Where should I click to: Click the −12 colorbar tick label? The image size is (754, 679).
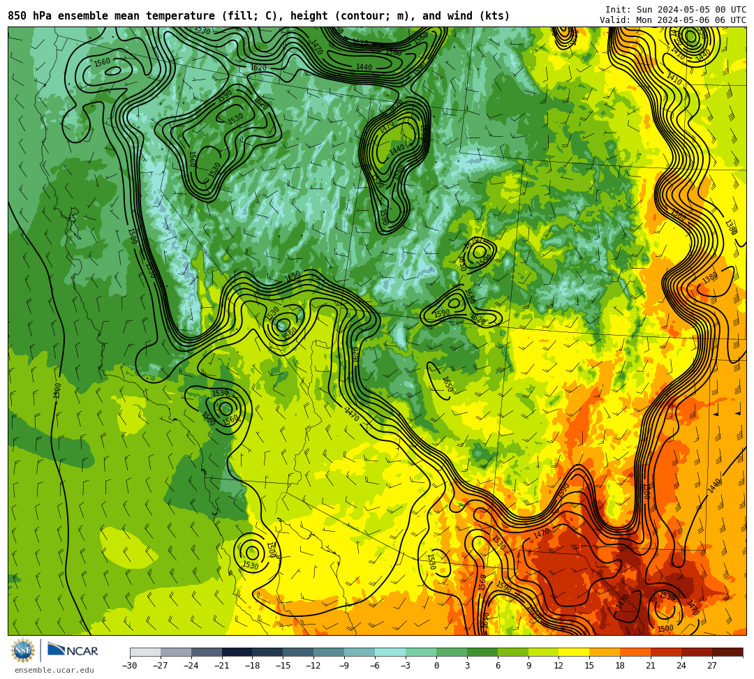[314, 666]
